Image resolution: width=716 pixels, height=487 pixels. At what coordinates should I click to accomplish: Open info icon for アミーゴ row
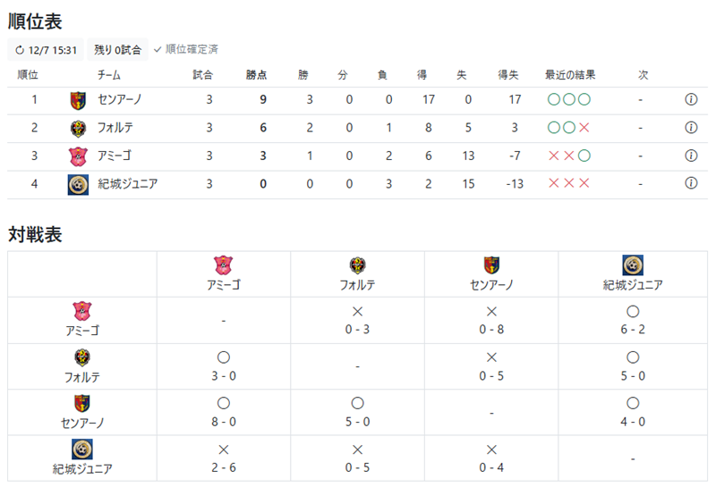click(691, 156)
